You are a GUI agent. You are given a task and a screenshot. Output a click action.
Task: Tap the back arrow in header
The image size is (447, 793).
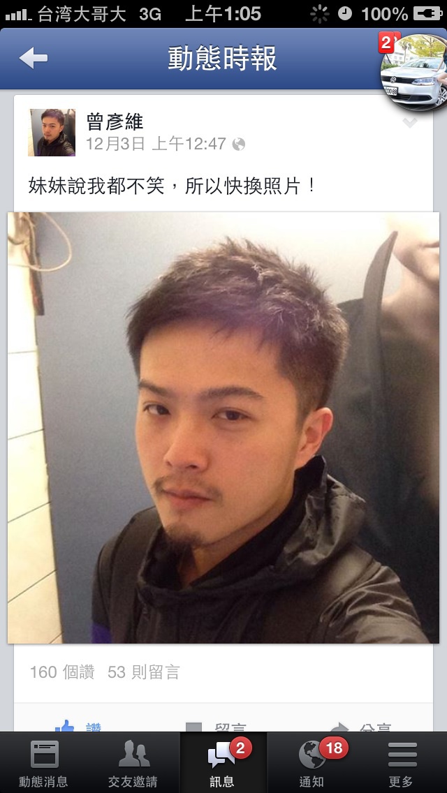(34, 58)
